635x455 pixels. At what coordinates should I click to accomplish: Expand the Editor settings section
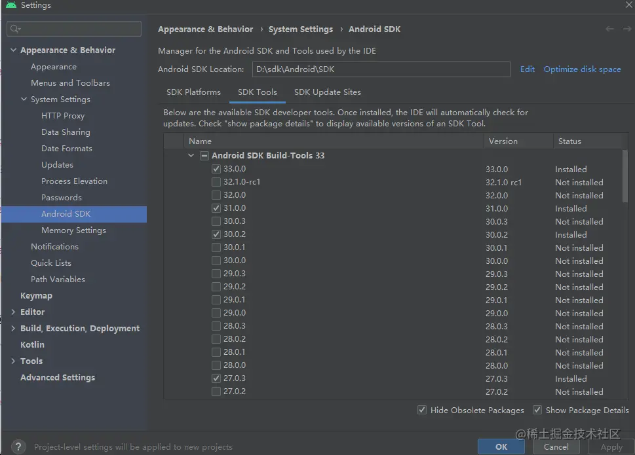pyautogui.click(x=14, y=312)
